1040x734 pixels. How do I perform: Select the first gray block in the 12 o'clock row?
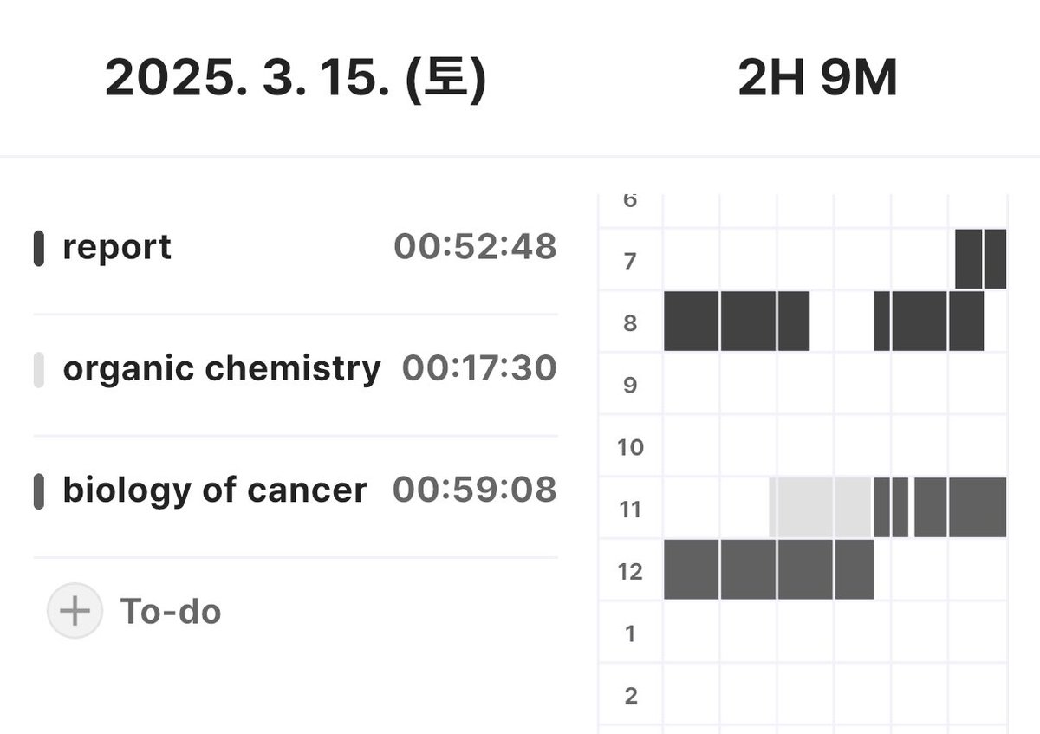pyautogui.click(x=691, y=569)
